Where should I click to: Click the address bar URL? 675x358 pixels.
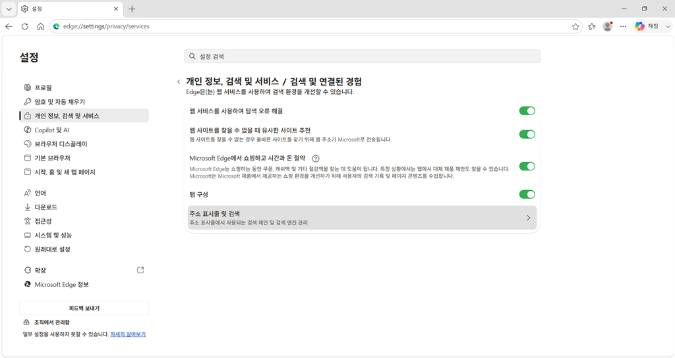[106, 26]
